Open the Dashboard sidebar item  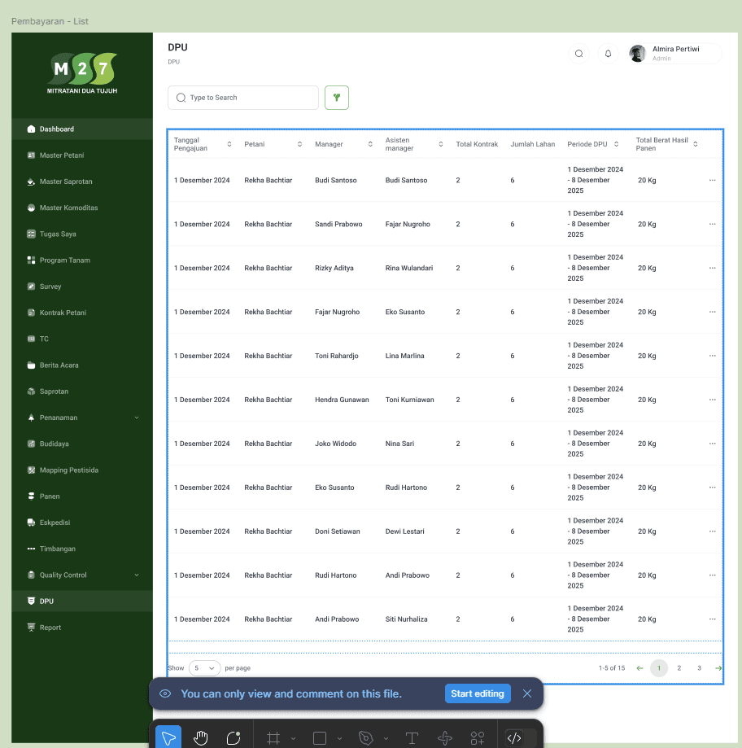click(x=82, y=129)
